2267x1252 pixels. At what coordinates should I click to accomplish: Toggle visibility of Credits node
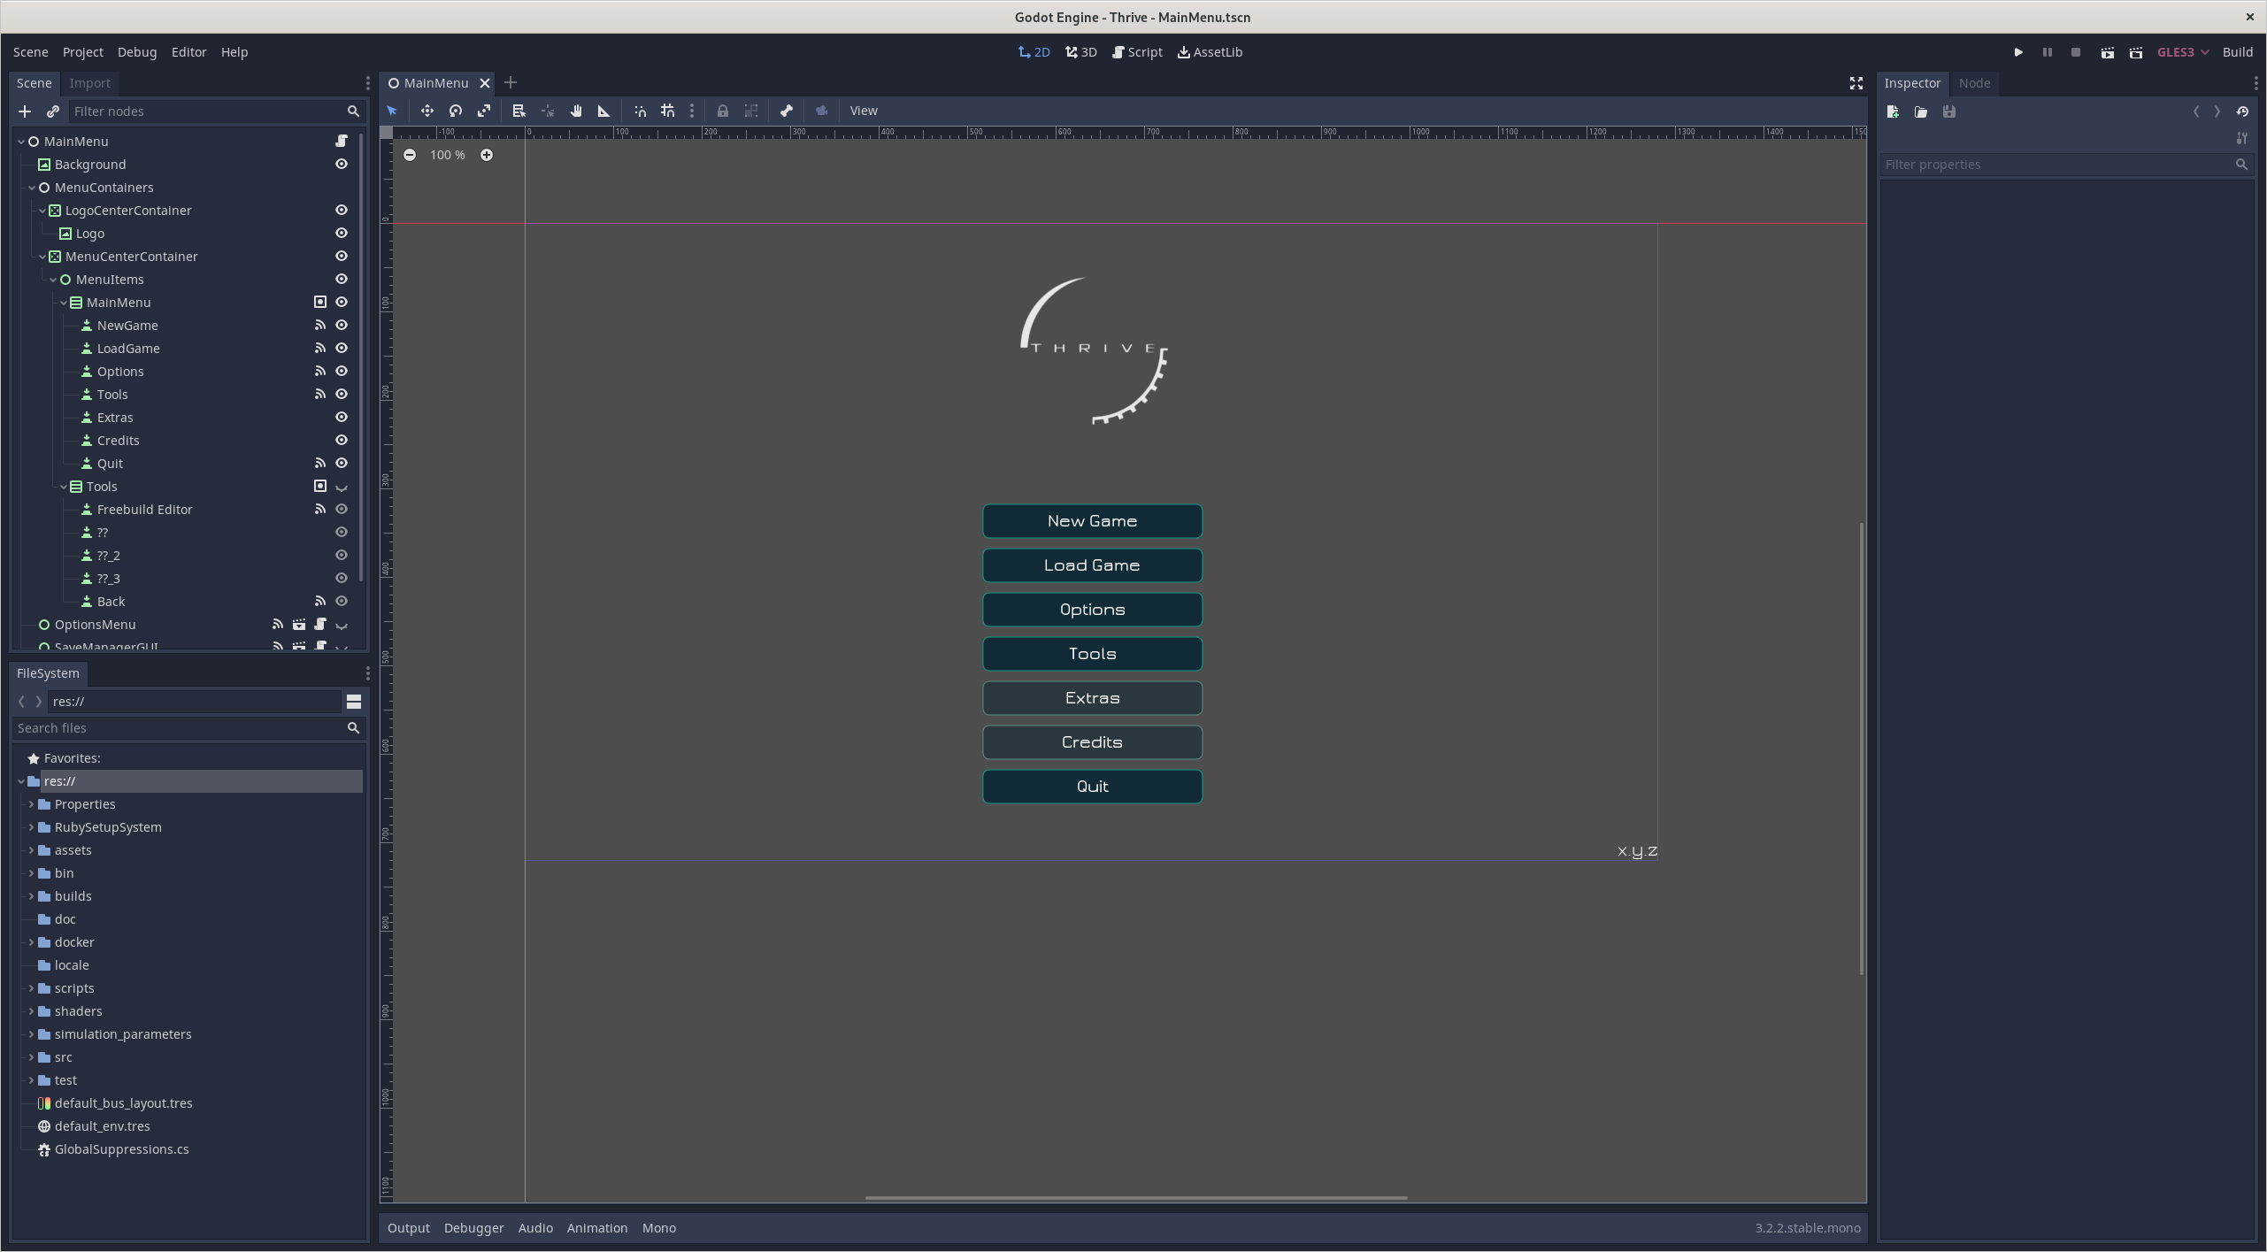coord(342,441)
